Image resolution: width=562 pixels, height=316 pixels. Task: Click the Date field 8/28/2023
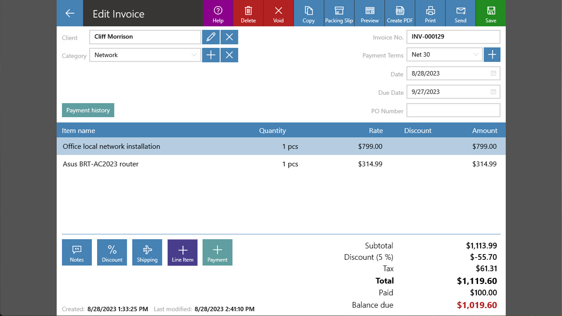click(453, 73)
